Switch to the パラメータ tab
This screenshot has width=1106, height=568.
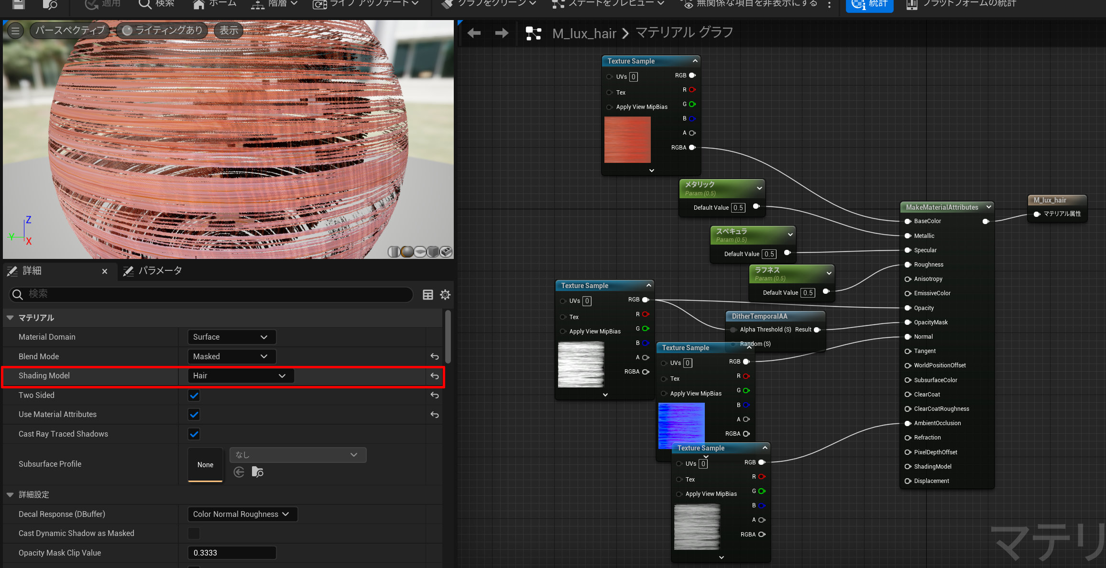(153, 271)
